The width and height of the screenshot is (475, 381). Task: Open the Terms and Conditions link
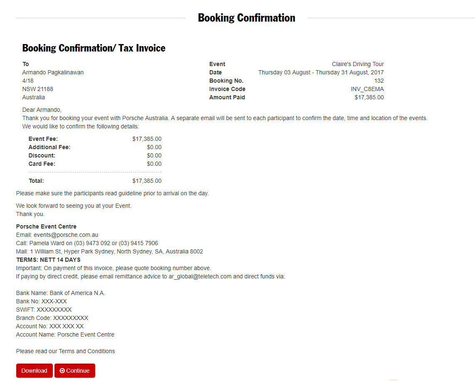coord(87,351)
